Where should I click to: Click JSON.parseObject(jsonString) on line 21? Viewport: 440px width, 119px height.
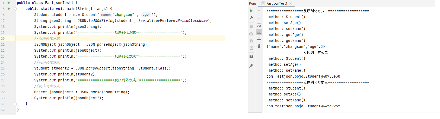(x=117, y=45)
